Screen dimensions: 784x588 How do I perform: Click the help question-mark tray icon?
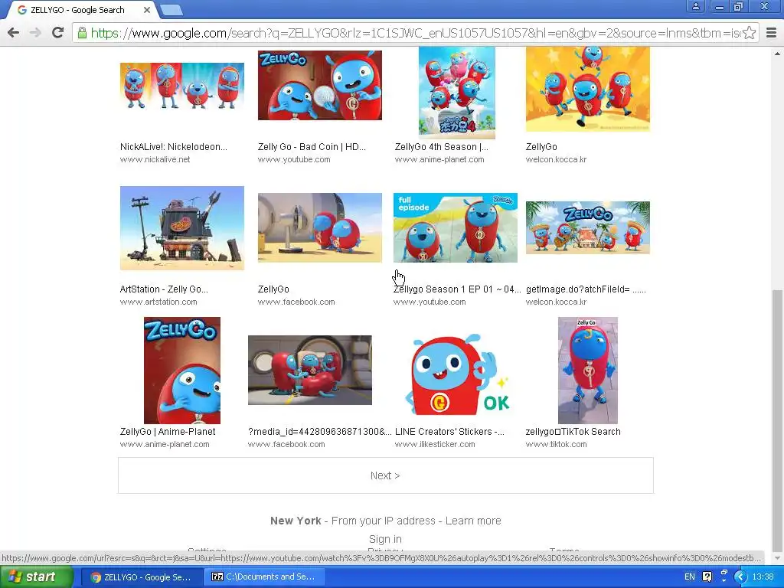point(707,577)
